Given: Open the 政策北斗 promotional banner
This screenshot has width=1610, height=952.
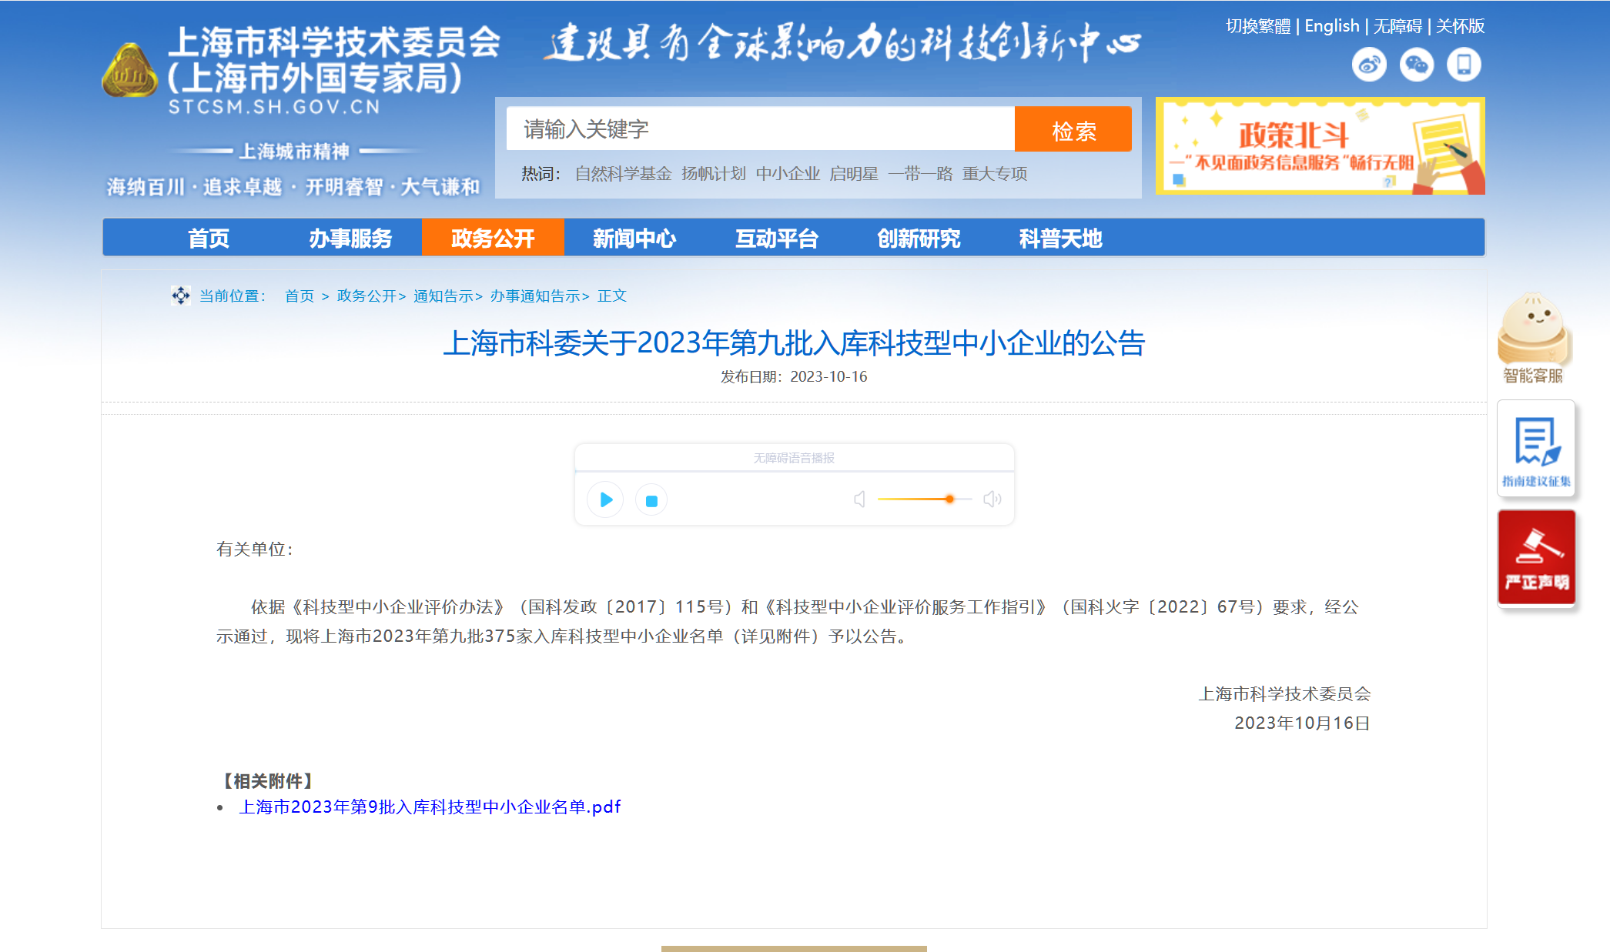Looking at the screenshot, I should pyautogui.click(x=1320, y=146).
